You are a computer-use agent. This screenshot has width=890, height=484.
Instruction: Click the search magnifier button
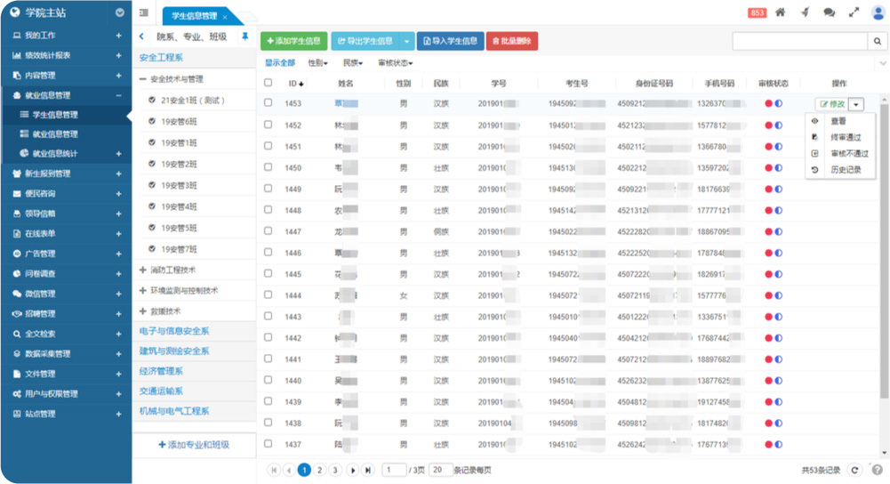(x=878, y=42)
